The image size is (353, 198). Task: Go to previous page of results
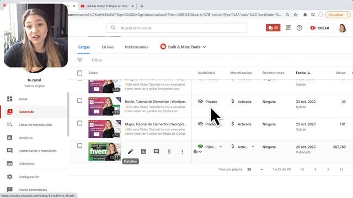click(x=315, y=169)
